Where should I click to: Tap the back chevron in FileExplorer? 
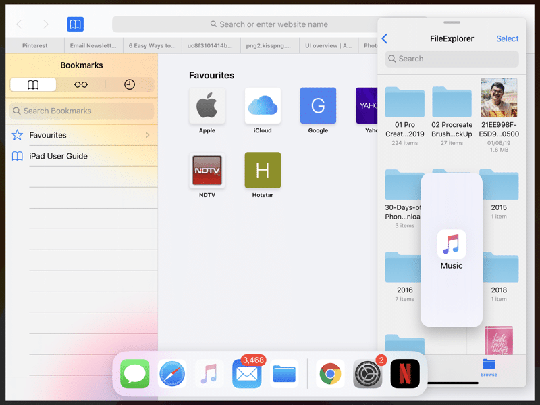pos(384,38)
